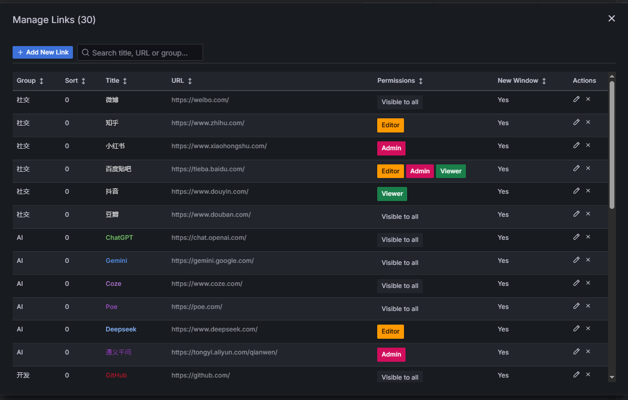Click the scroll down arrow of the table
This screenshot has width=628, height=400.
612,377
